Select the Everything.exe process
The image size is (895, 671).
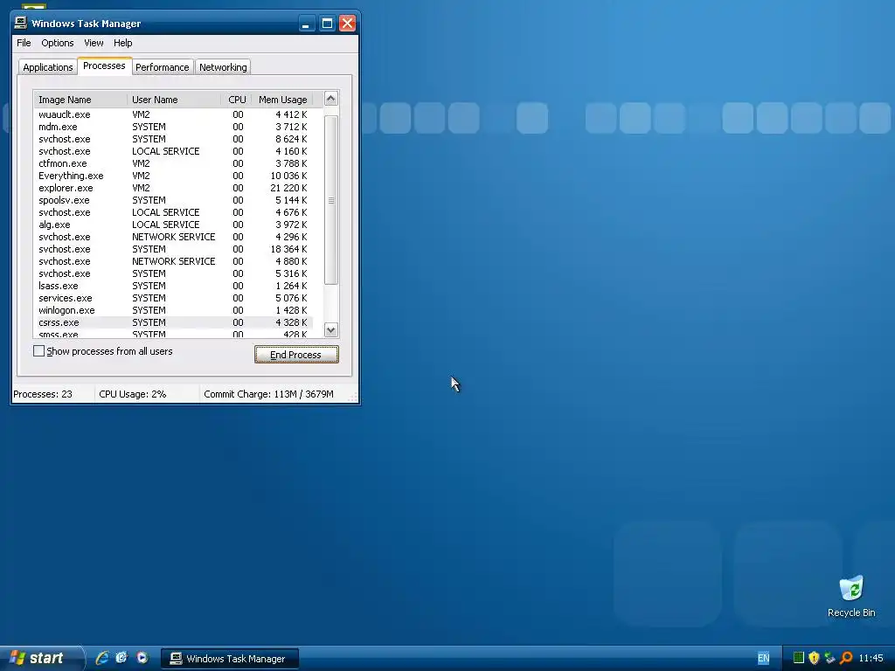[x=174, y=176]
